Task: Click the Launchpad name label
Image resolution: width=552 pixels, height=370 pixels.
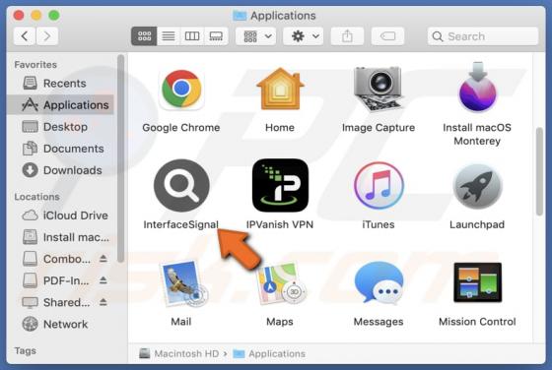Action: (x=477, y=224)
